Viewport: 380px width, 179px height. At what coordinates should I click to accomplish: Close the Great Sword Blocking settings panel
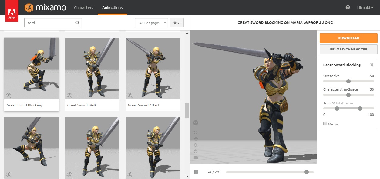click(372, 65)
